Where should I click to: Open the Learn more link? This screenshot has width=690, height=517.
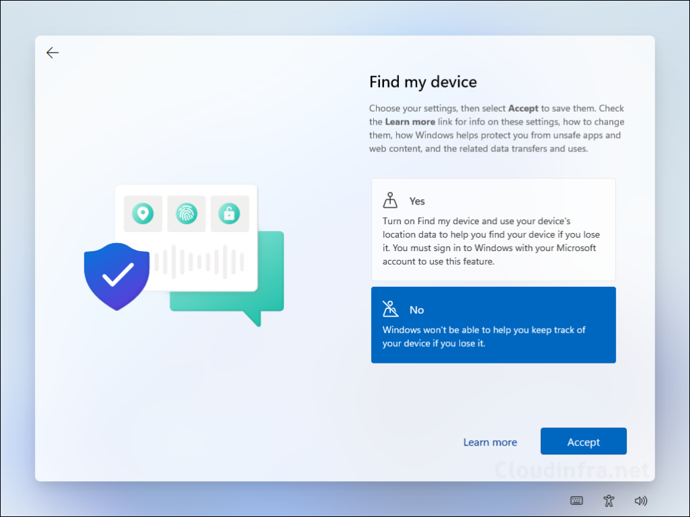(x=490, y=442)
